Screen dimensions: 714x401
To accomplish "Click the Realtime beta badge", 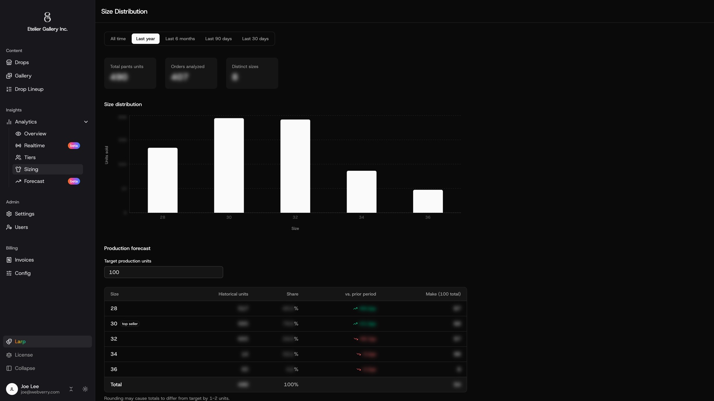I will pyautogui.click(x=74, y=146).
